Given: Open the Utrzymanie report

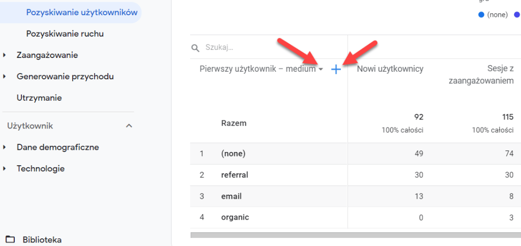Looking at the screenshot, I should coord(39,98).
